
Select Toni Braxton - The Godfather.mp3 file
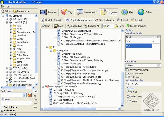coord(75,103)
